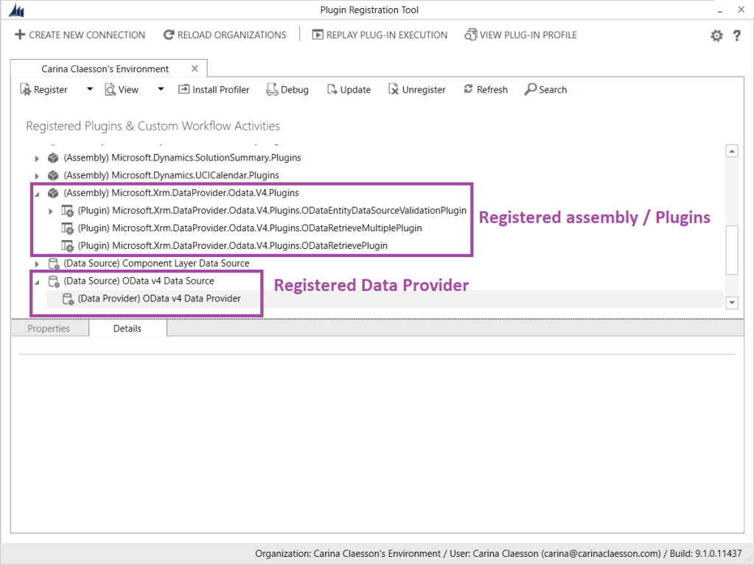
Task: Collapse the OData v4 Data Source node
Action: (37, 281)
